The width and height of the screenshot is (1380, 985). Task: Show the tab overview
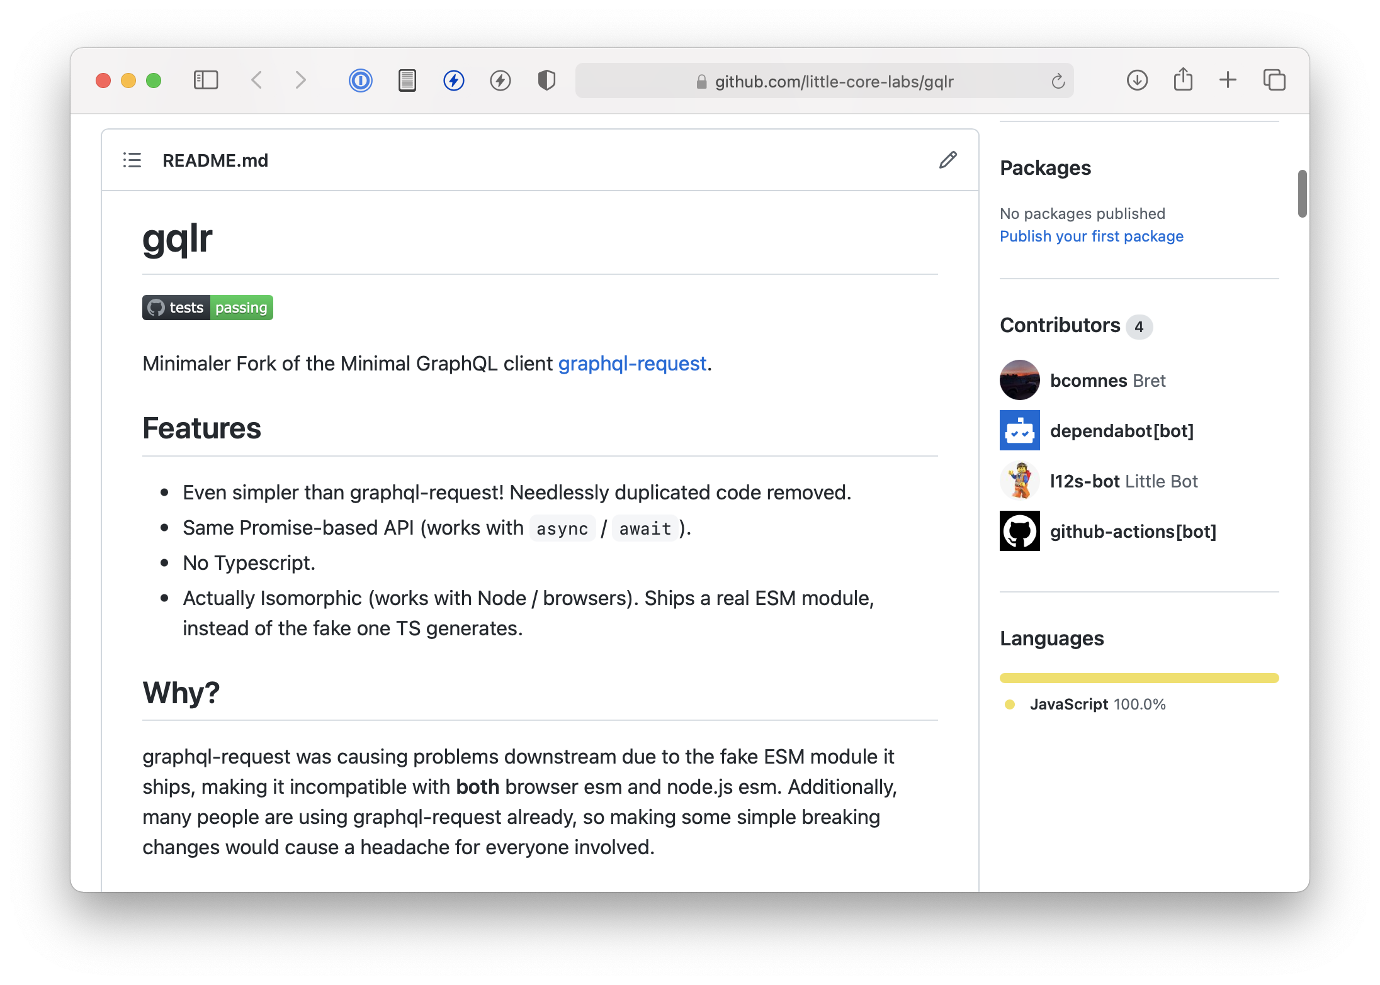click(1274, 81)
